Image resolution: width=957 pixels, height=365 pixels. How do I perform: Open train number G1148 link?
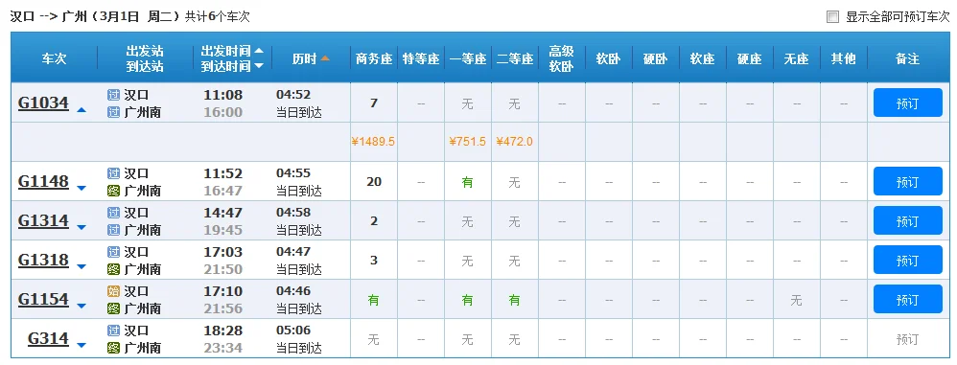43,182
